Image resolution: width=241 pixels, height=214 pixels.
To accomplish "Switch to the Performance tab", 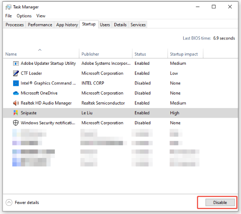I will (40, 25).
